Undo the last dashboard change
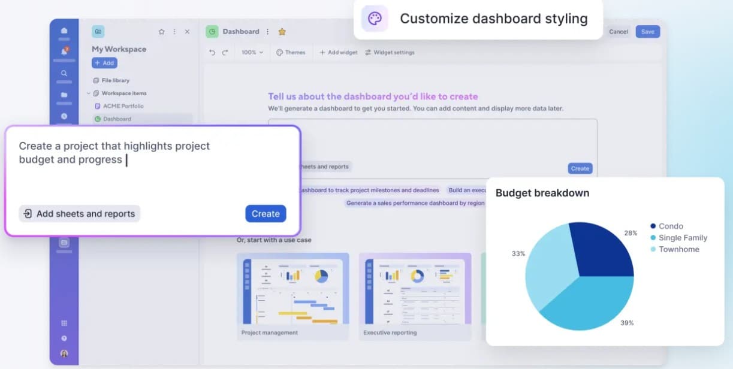Image resolution: width=733 pixels, height=369 pixels. point(212,53)
